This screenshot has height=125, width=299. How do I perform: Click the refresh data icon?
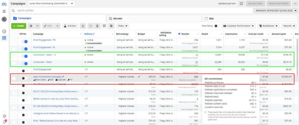tap(241, 4)
